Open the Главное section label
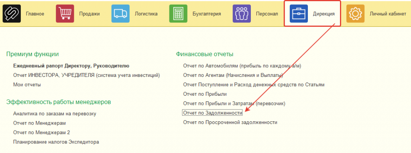Screen dimensions: 411x153 (35, 14)
